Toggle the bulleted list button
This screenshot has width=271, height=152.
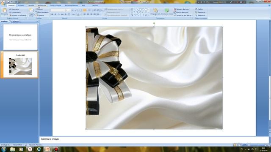85,10
